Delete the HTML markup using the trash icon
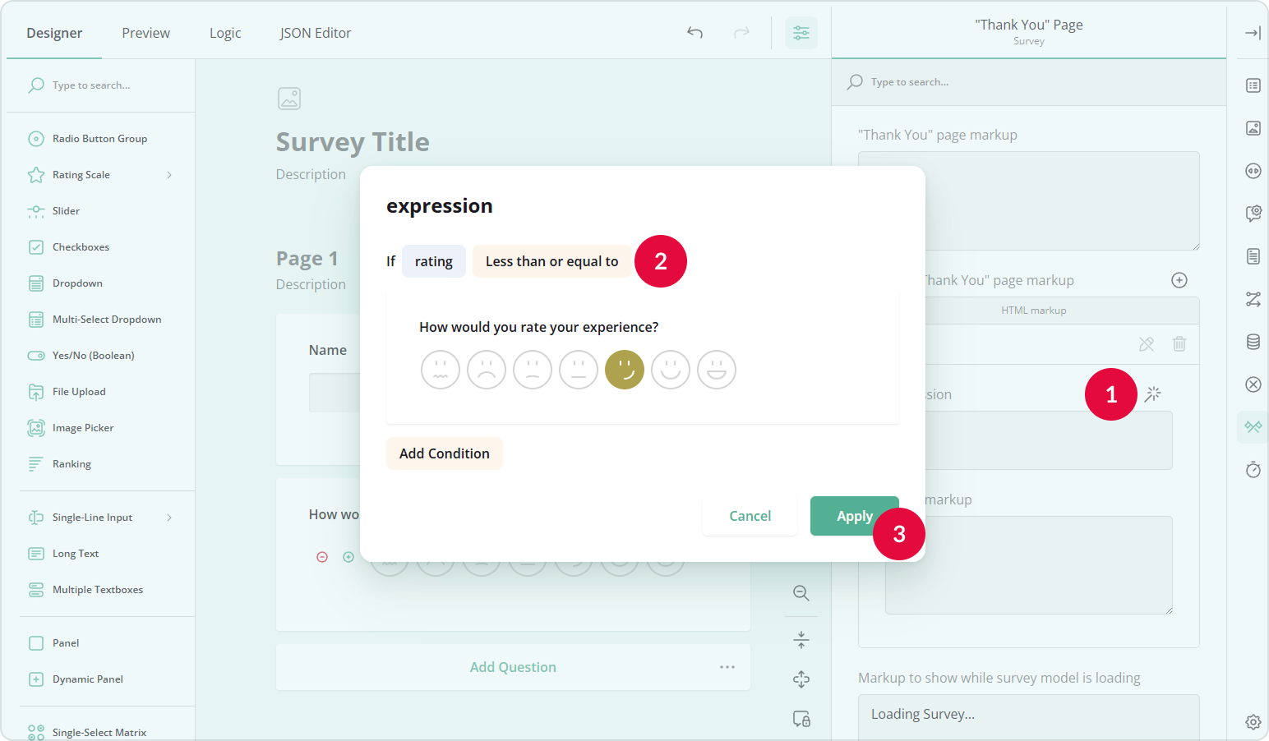 tap(1179, 343)
